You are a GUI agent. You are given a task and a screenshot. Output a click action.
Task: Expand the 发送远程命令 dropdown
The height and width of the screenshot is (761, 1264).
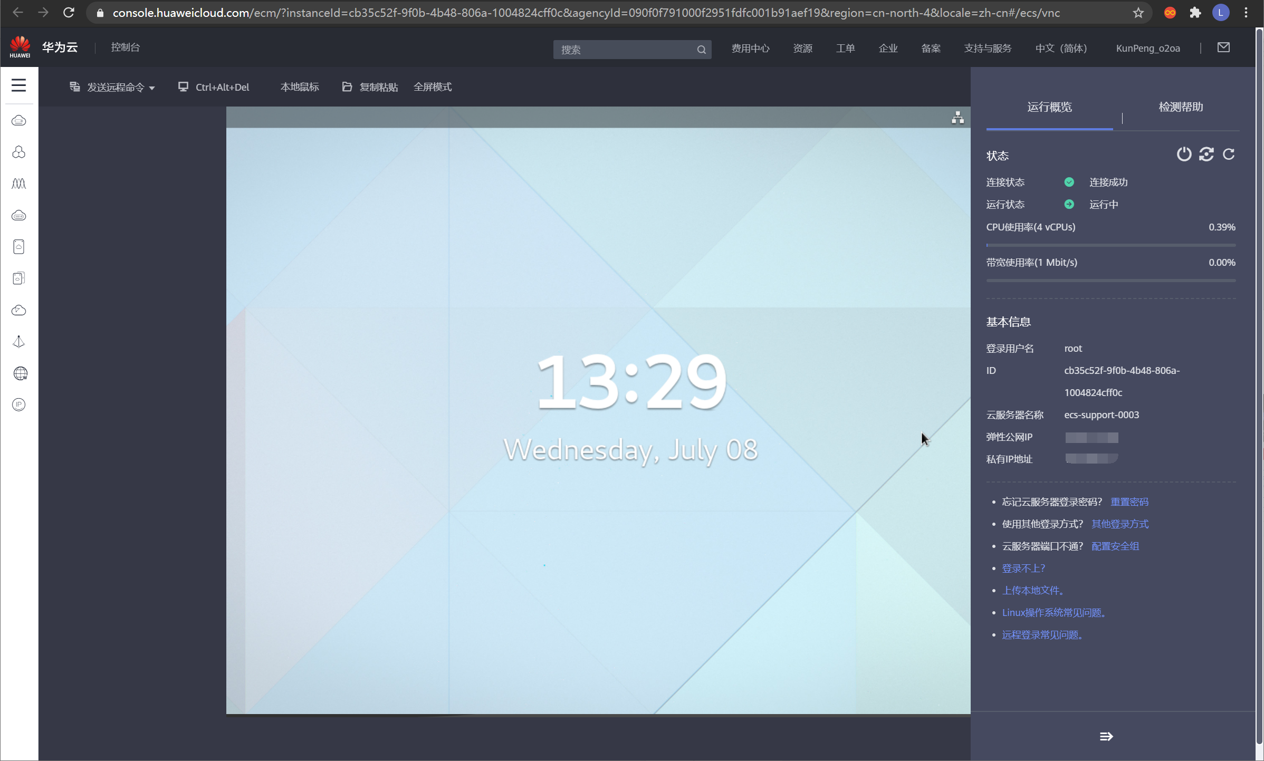112,87
